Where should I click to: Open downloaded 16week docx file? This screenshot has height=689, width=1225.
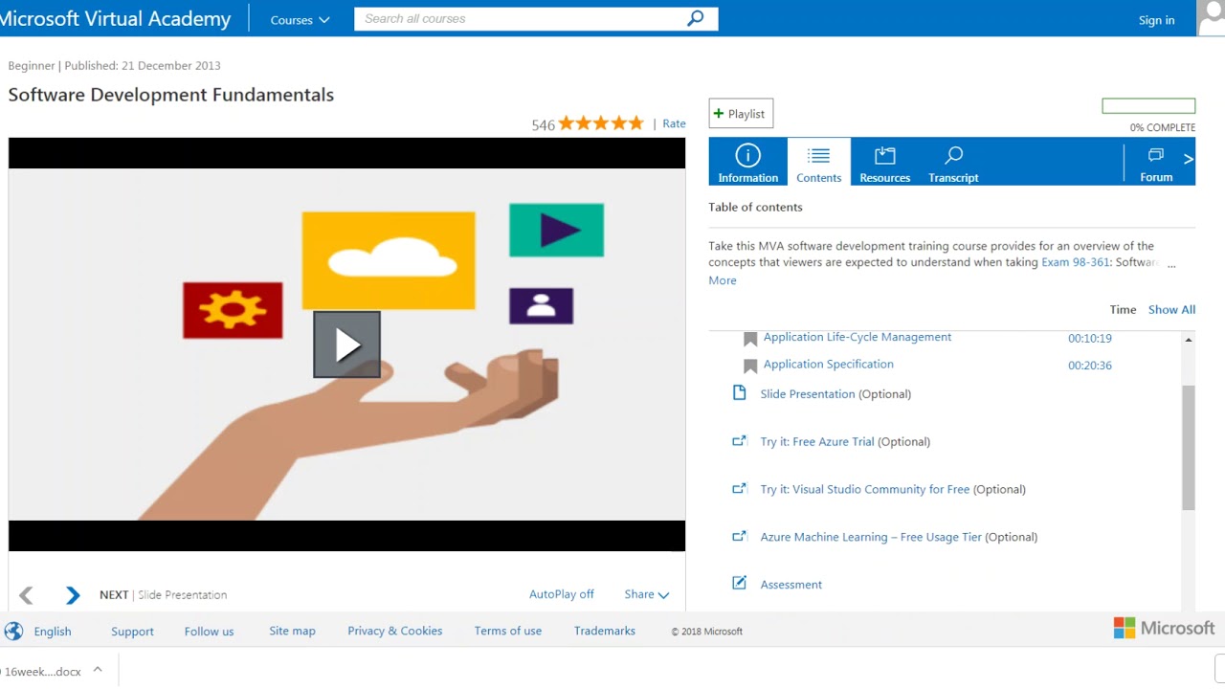41,671
